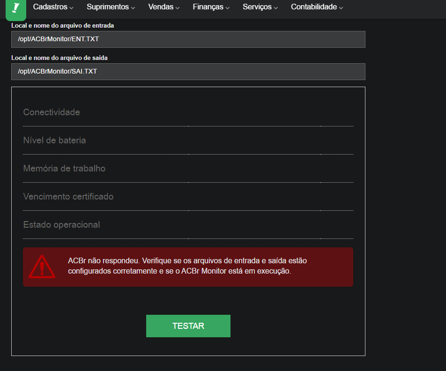
Task: Focus the arquivo de entrada path field
Action: click(x=188, y=39)
